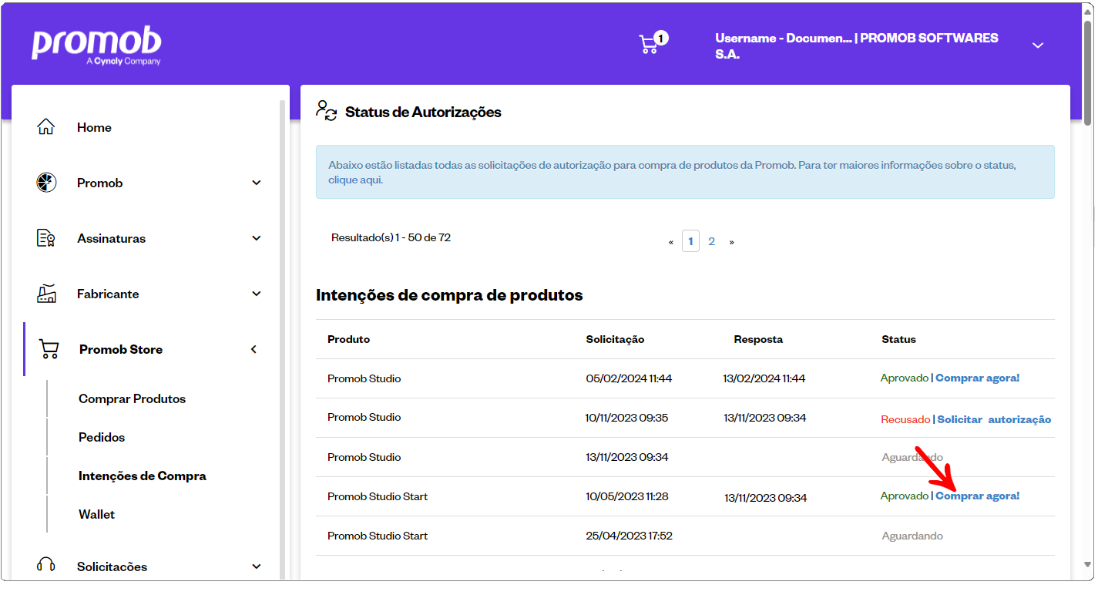Click the date 10/11/2023 09:35 cell

(626, 418)
